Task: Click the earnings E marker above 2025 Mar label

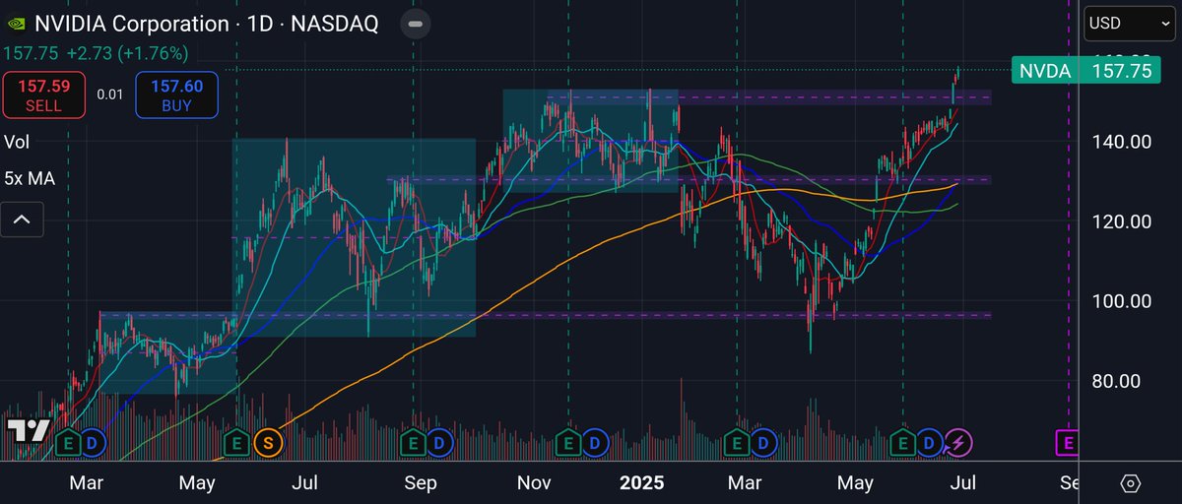Action: point(735,444)
